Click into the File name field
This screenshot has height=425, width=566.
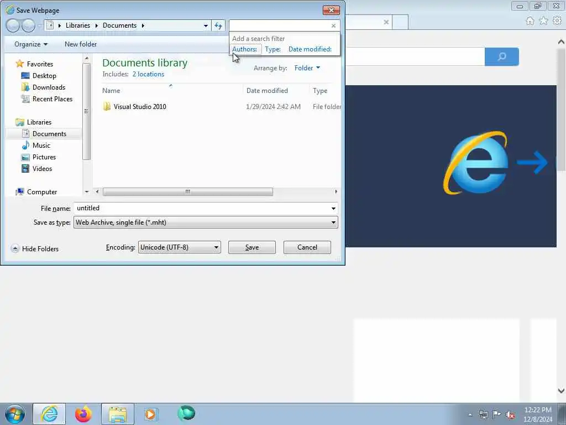(201, 208)
